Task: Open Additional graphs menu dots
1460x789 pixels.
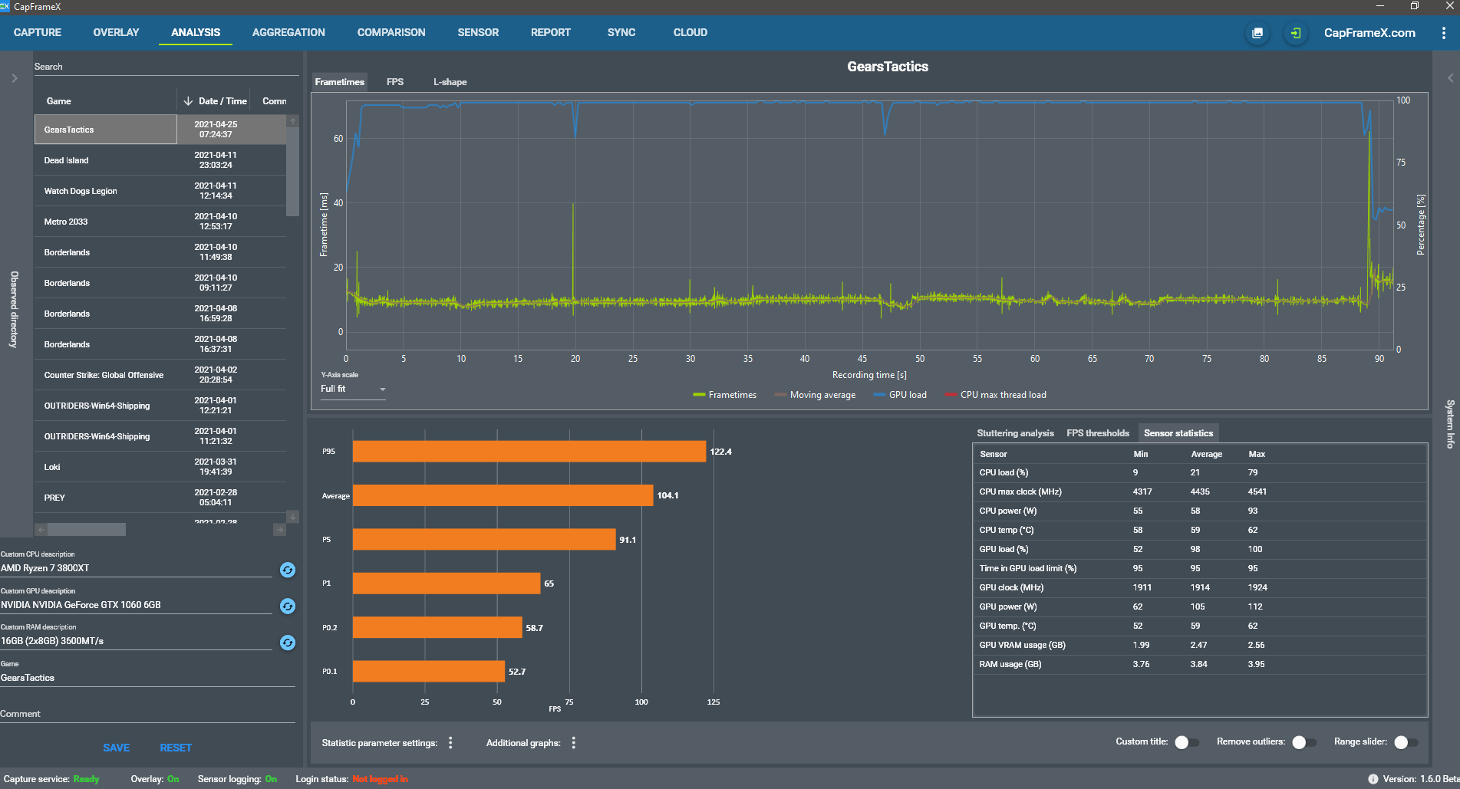Action: click(573, 742)
